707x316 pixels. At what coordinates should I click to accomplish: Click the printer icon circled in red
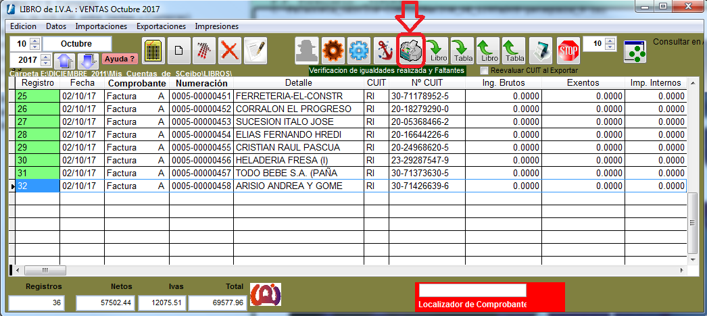pyautogui.click(x=410, y=51)
